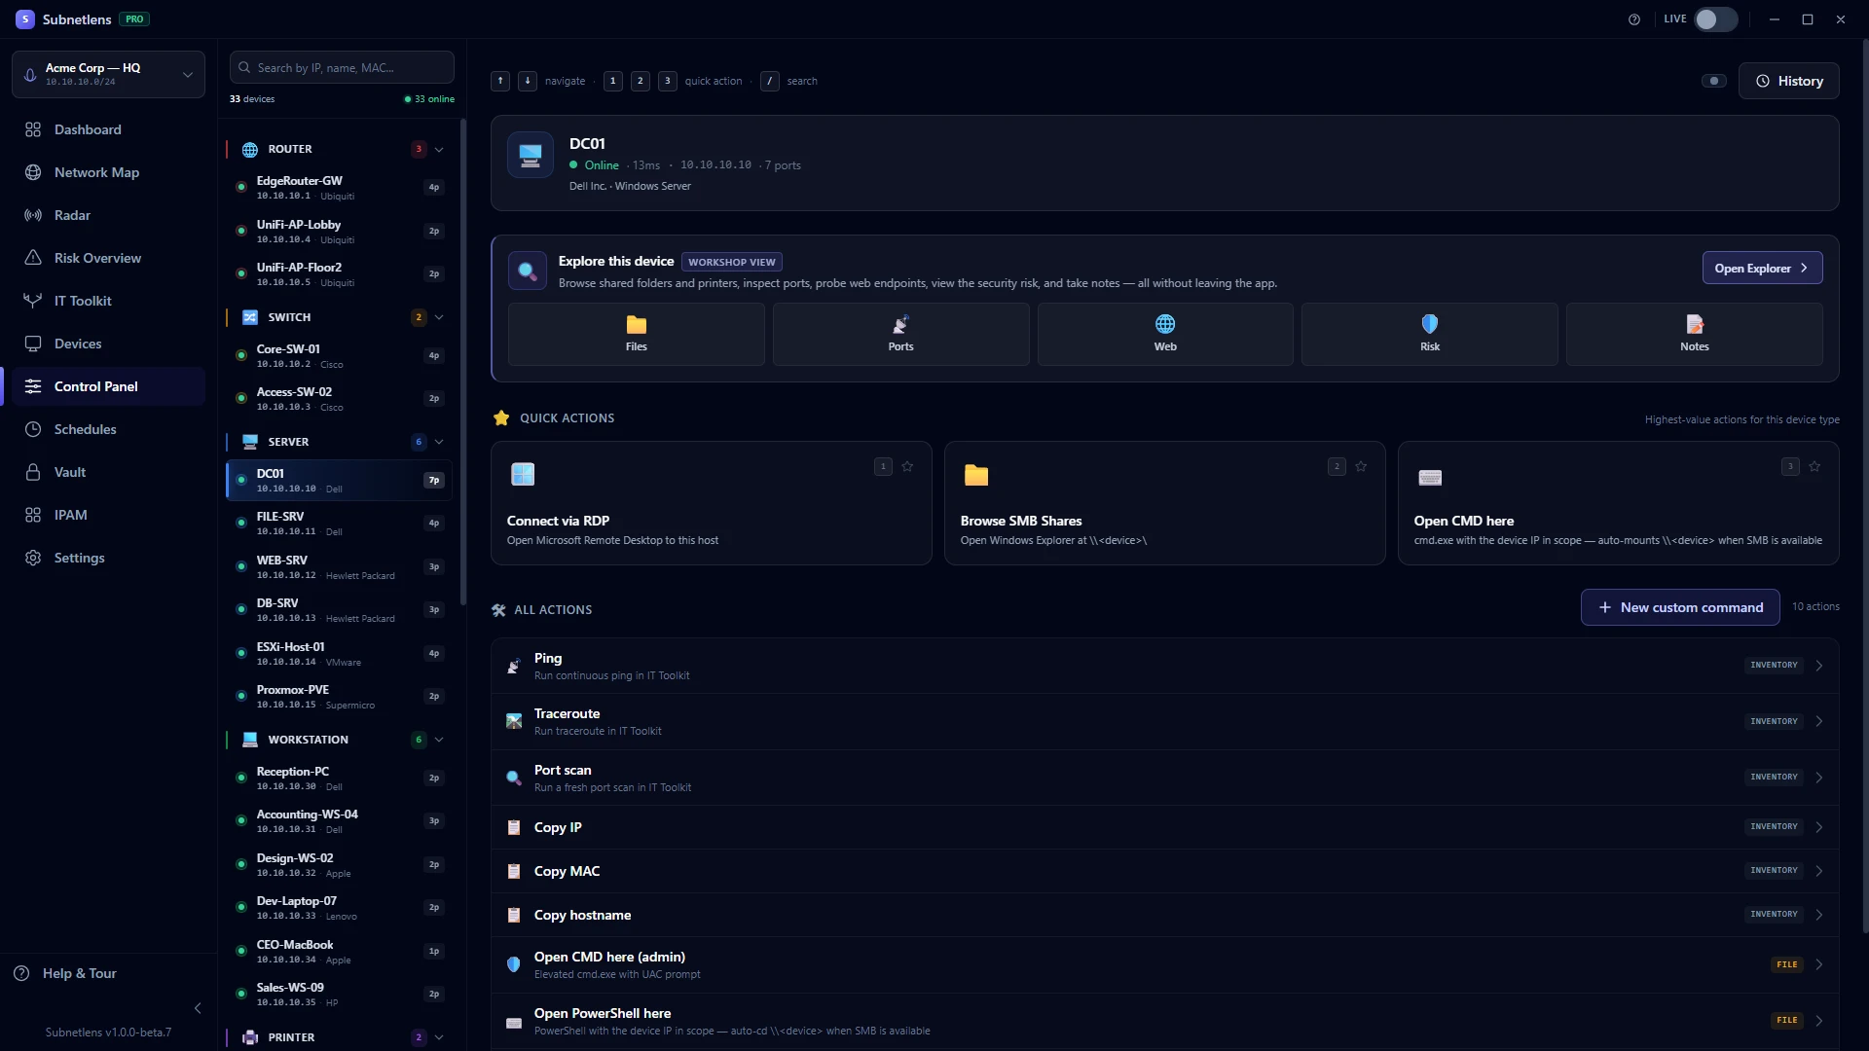Run the Traceroute action
Image resolution: width=1869 pixels, height=1051 pixels.
coord(1165,721)
